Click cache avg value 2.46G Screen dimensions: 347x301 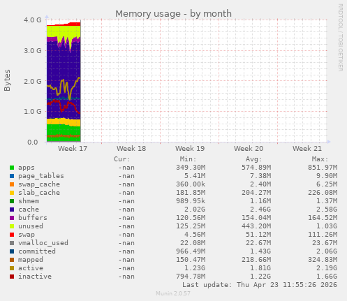[260, 210]
